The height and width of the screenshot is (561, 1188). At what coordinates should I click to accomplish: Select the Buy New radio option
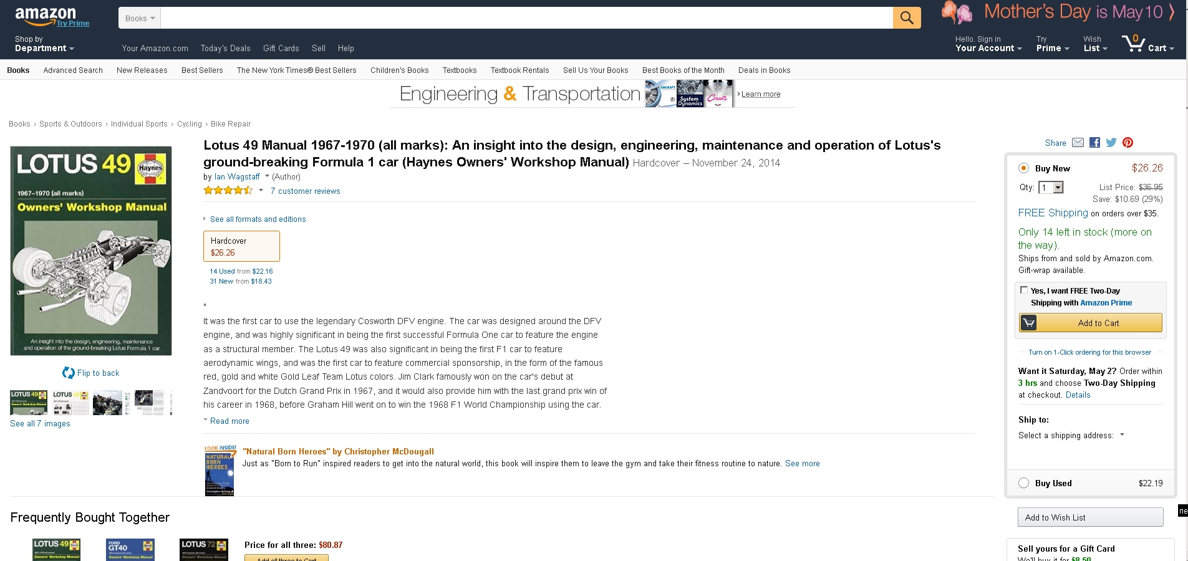pos(1023,168)
